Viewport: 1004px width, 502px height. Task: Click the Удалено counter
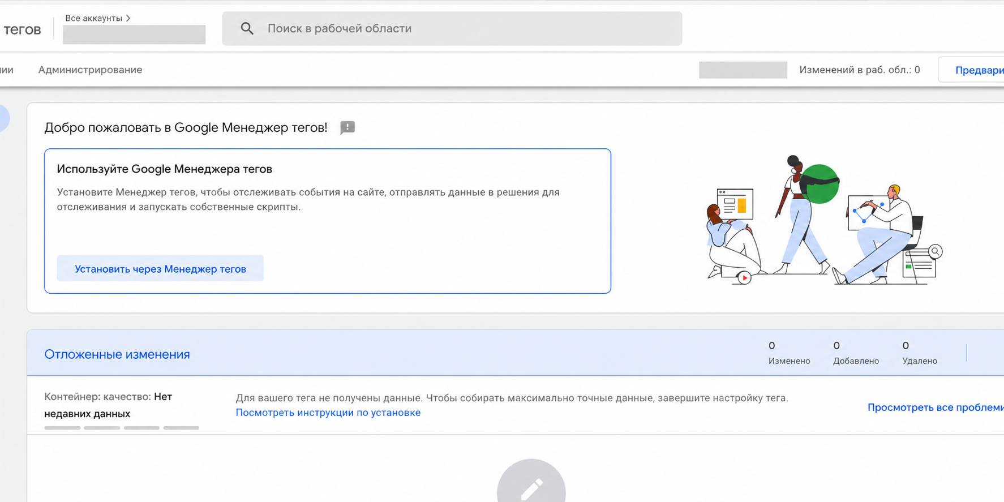(920, 353)
